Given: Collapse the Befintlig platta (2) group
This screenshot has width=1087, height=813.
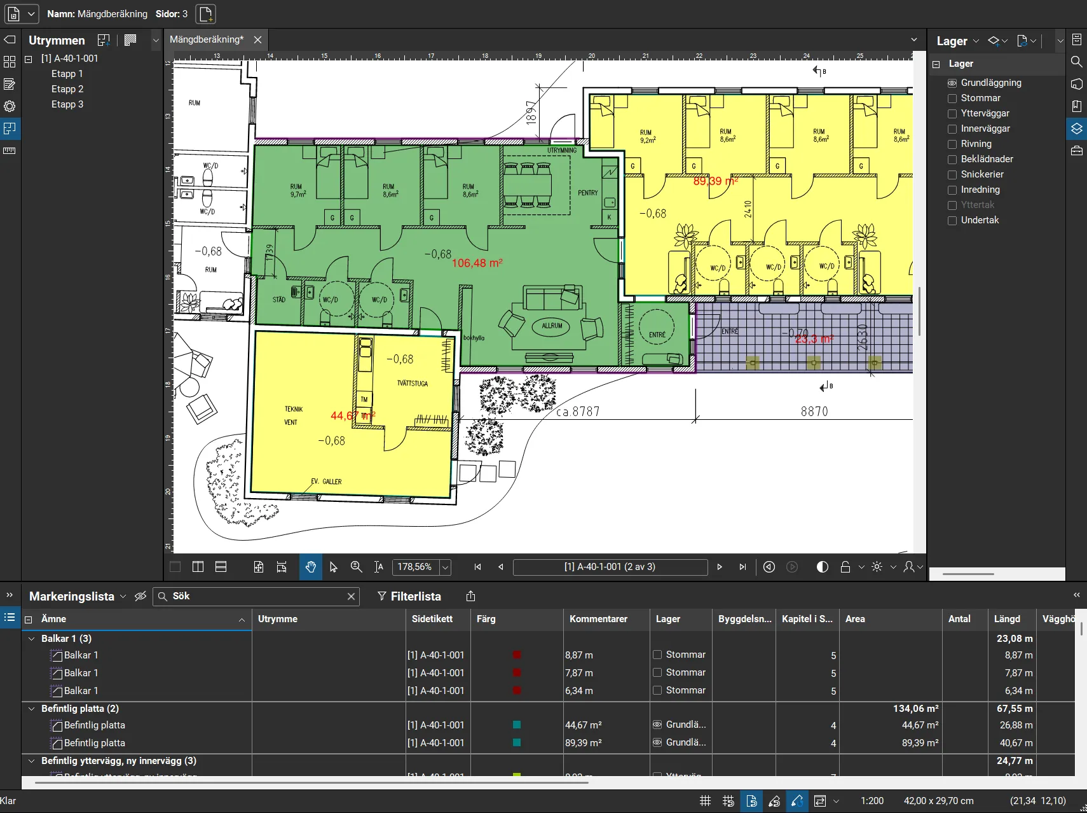Looking at the screenshot, I should pyautogui.click(x=31, y=709).
